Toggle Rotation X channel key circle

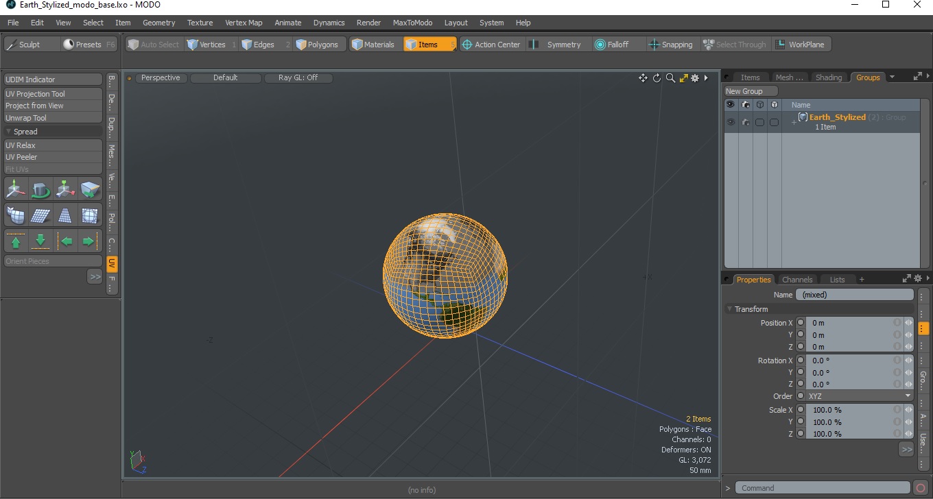tap(801, 361)
